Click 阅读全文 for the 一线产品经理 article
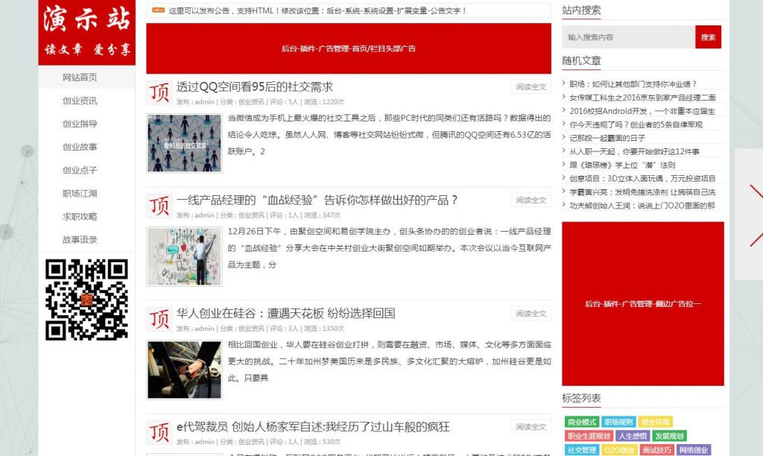This screenshot has height=456, width=763. (531, 200)
